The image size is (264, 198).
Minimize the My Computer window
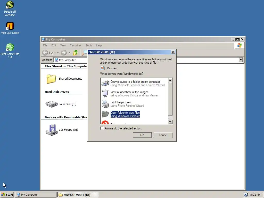tap(233, 39)
